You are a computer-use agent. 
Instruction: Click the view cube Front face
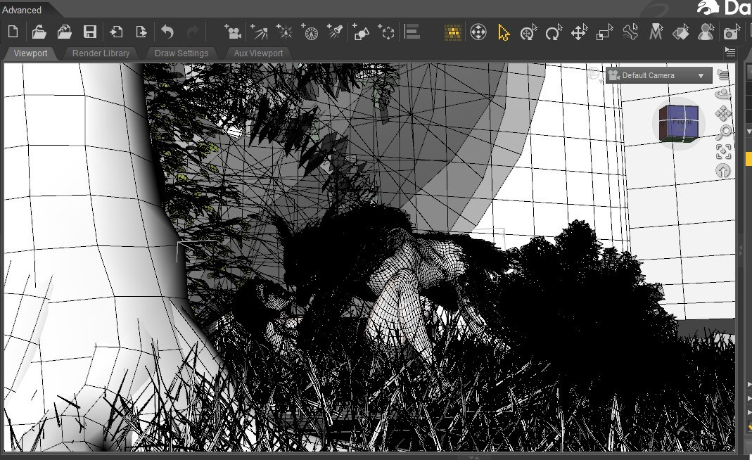tap(682, 122)
